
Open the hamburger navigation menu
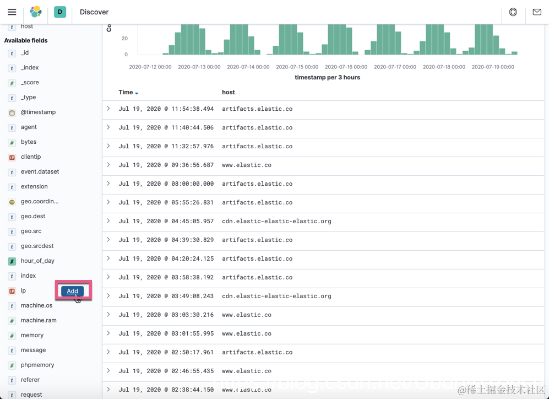(12, 12)
